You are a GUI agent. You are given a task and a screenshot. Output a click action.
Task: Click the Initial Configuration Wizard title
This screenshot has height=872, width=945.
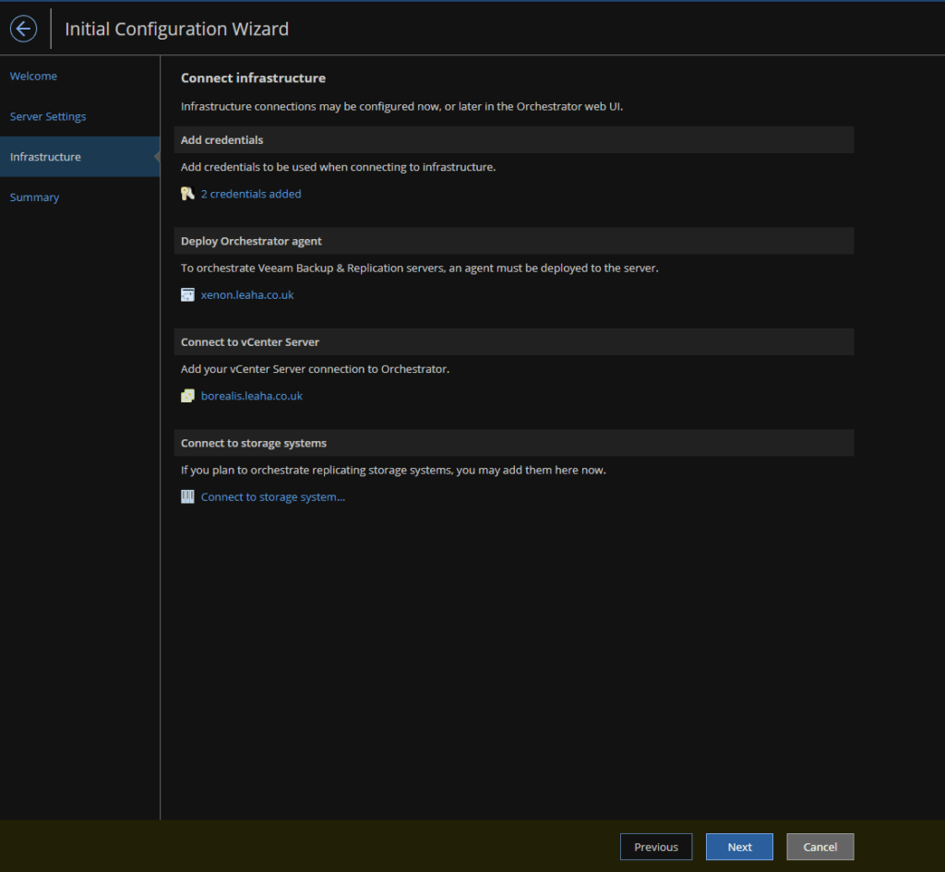click(176, 29)
